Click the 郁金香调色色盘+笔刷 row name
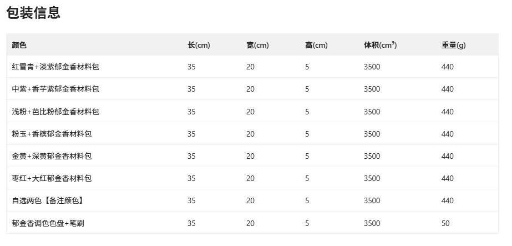This screenshot has height=246, width=512. coord(48,223)
